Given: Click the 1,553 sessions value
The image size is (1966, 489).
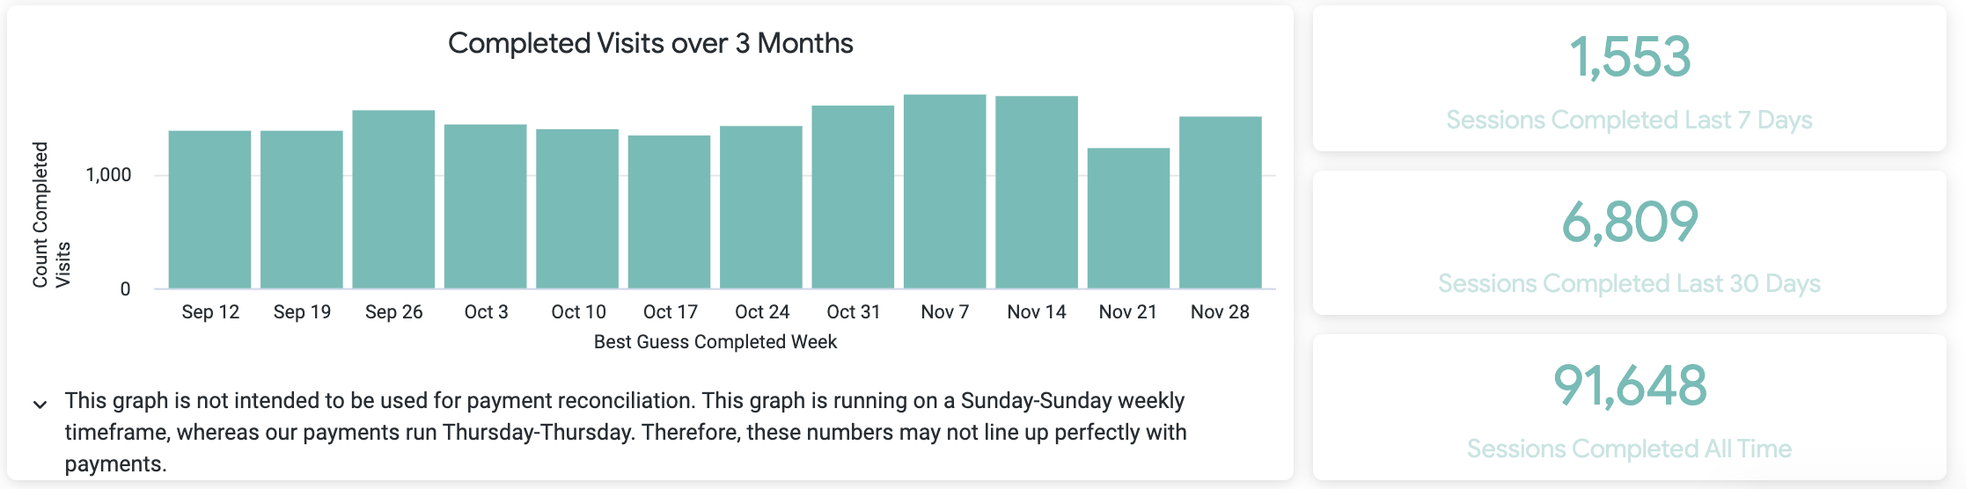Looking at the screenshot, I should coord(1630,58).
